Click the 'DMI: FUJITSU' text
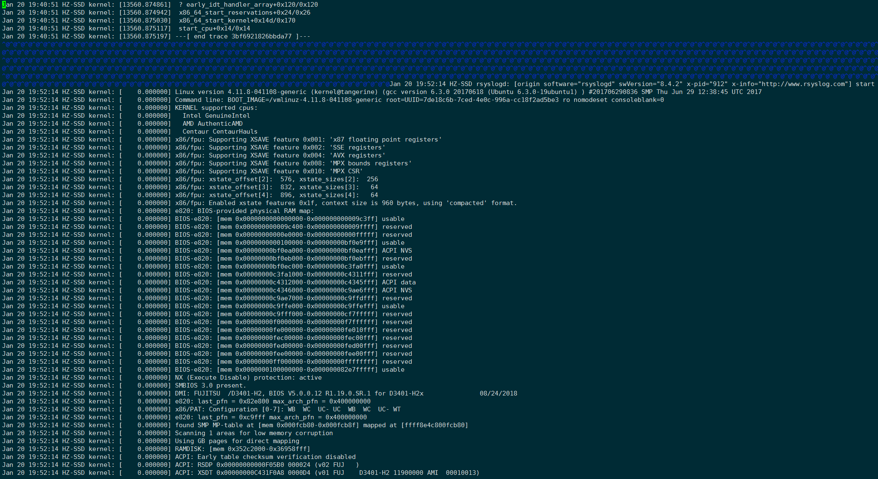Image resolution: width=878 pixels, height=479 pixels. [x=197, y=393]
